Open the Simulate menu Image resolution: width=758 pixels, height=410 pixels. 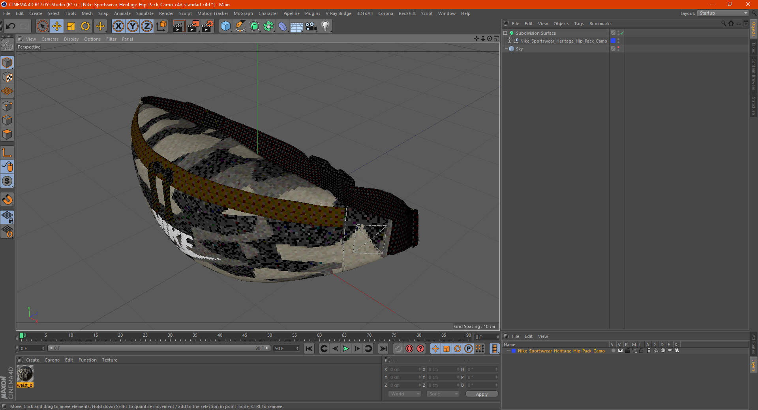tap(145, 13)
